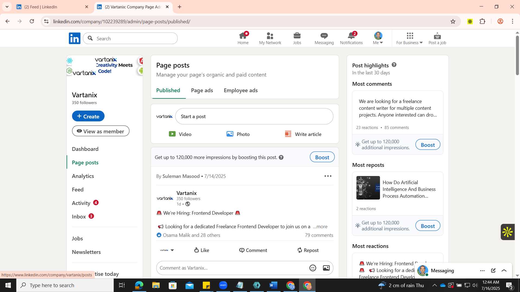Image resolution: width=520 pixels, height=292 pixels.
Task: Switch to Page ads tab
Action: [x=202, y=90]
